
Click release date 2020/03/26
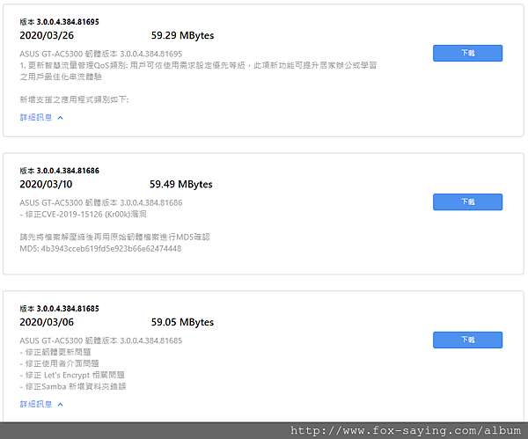(47, 35)
